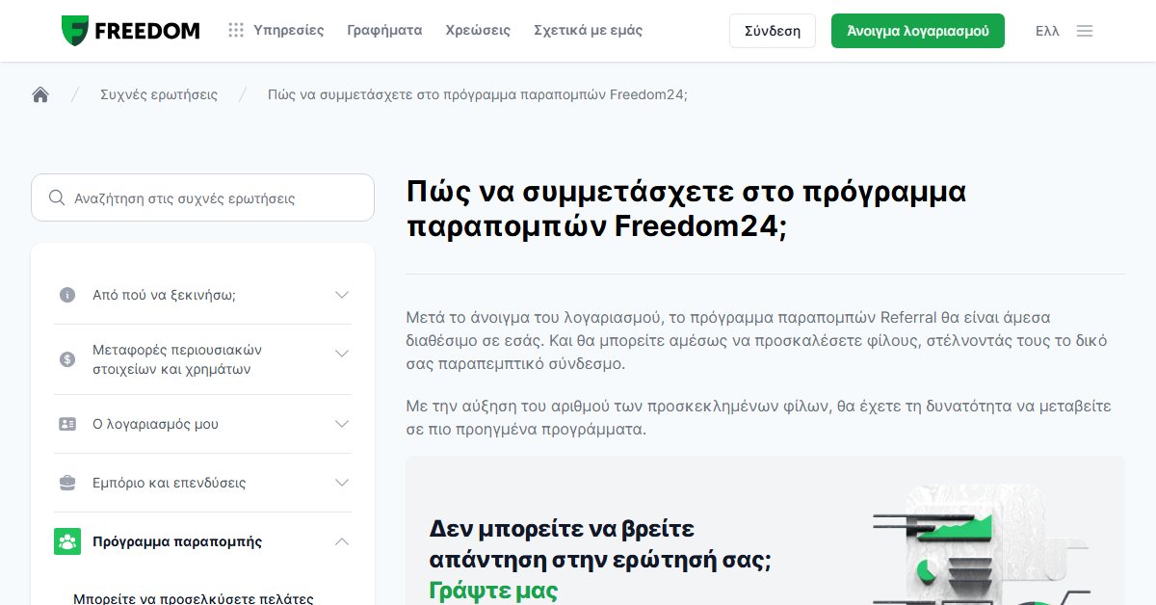The height and width of the screenshot is (605, 1156).
Task: Open the Γραφήματα menu item
Action: tap(384, 30)
